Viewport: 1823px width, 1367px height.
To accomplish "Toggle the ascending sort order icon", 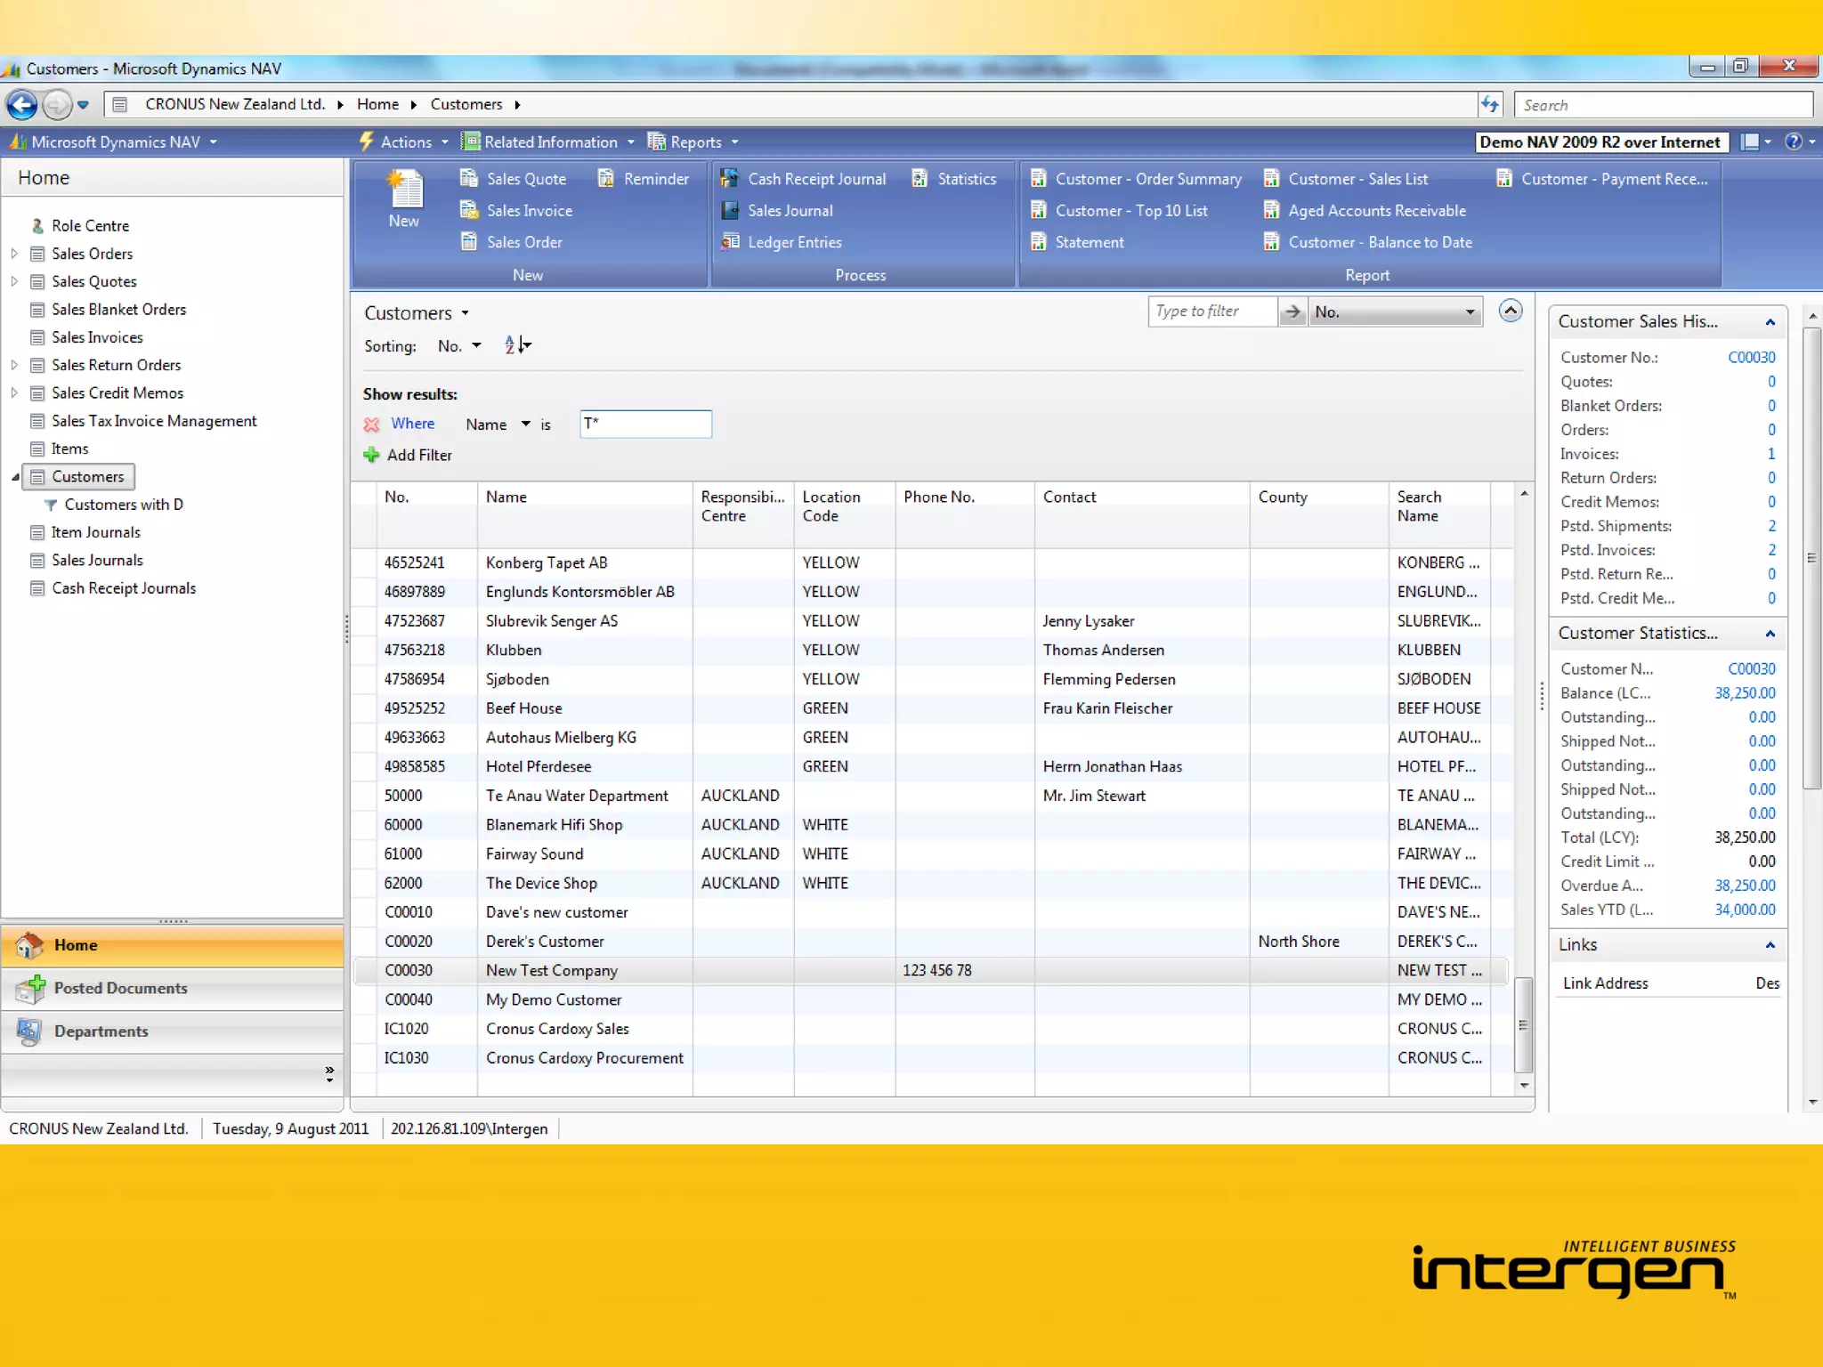I will 517,345.
